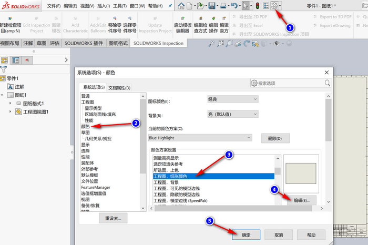Screen dimensions: 368x245
Task: Open the Options gear dropdown arrow
Action: pyautogui.click(x=280, y=6)
